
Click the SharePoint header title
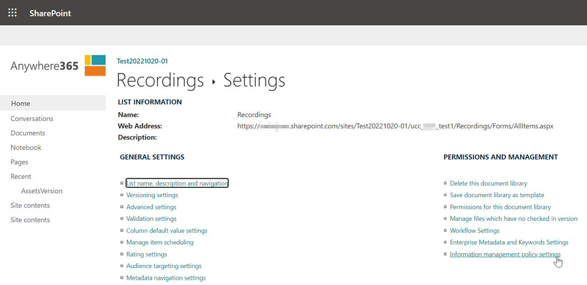[x=50, y=13]
